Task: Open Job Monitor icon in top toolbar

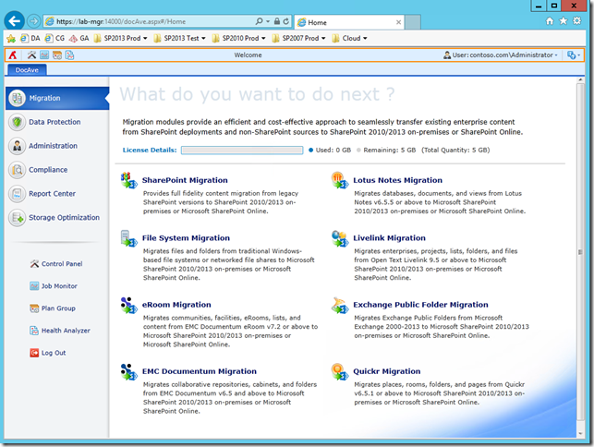Action: pos(44,55)
